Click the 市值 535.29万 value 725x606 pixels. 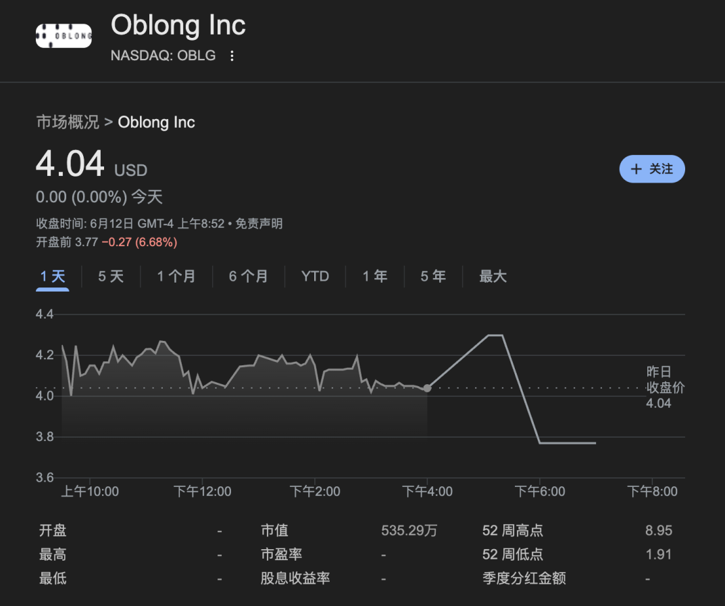pyautogui.click(x=409, y=531)
